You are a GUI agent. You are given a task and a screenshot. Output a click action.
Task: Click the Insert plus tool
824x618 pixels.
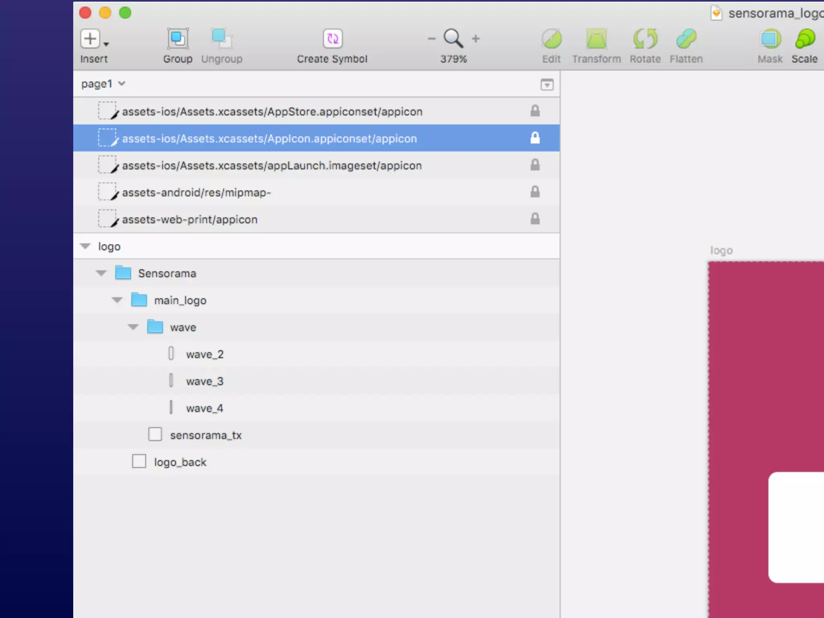click(91, 39)
